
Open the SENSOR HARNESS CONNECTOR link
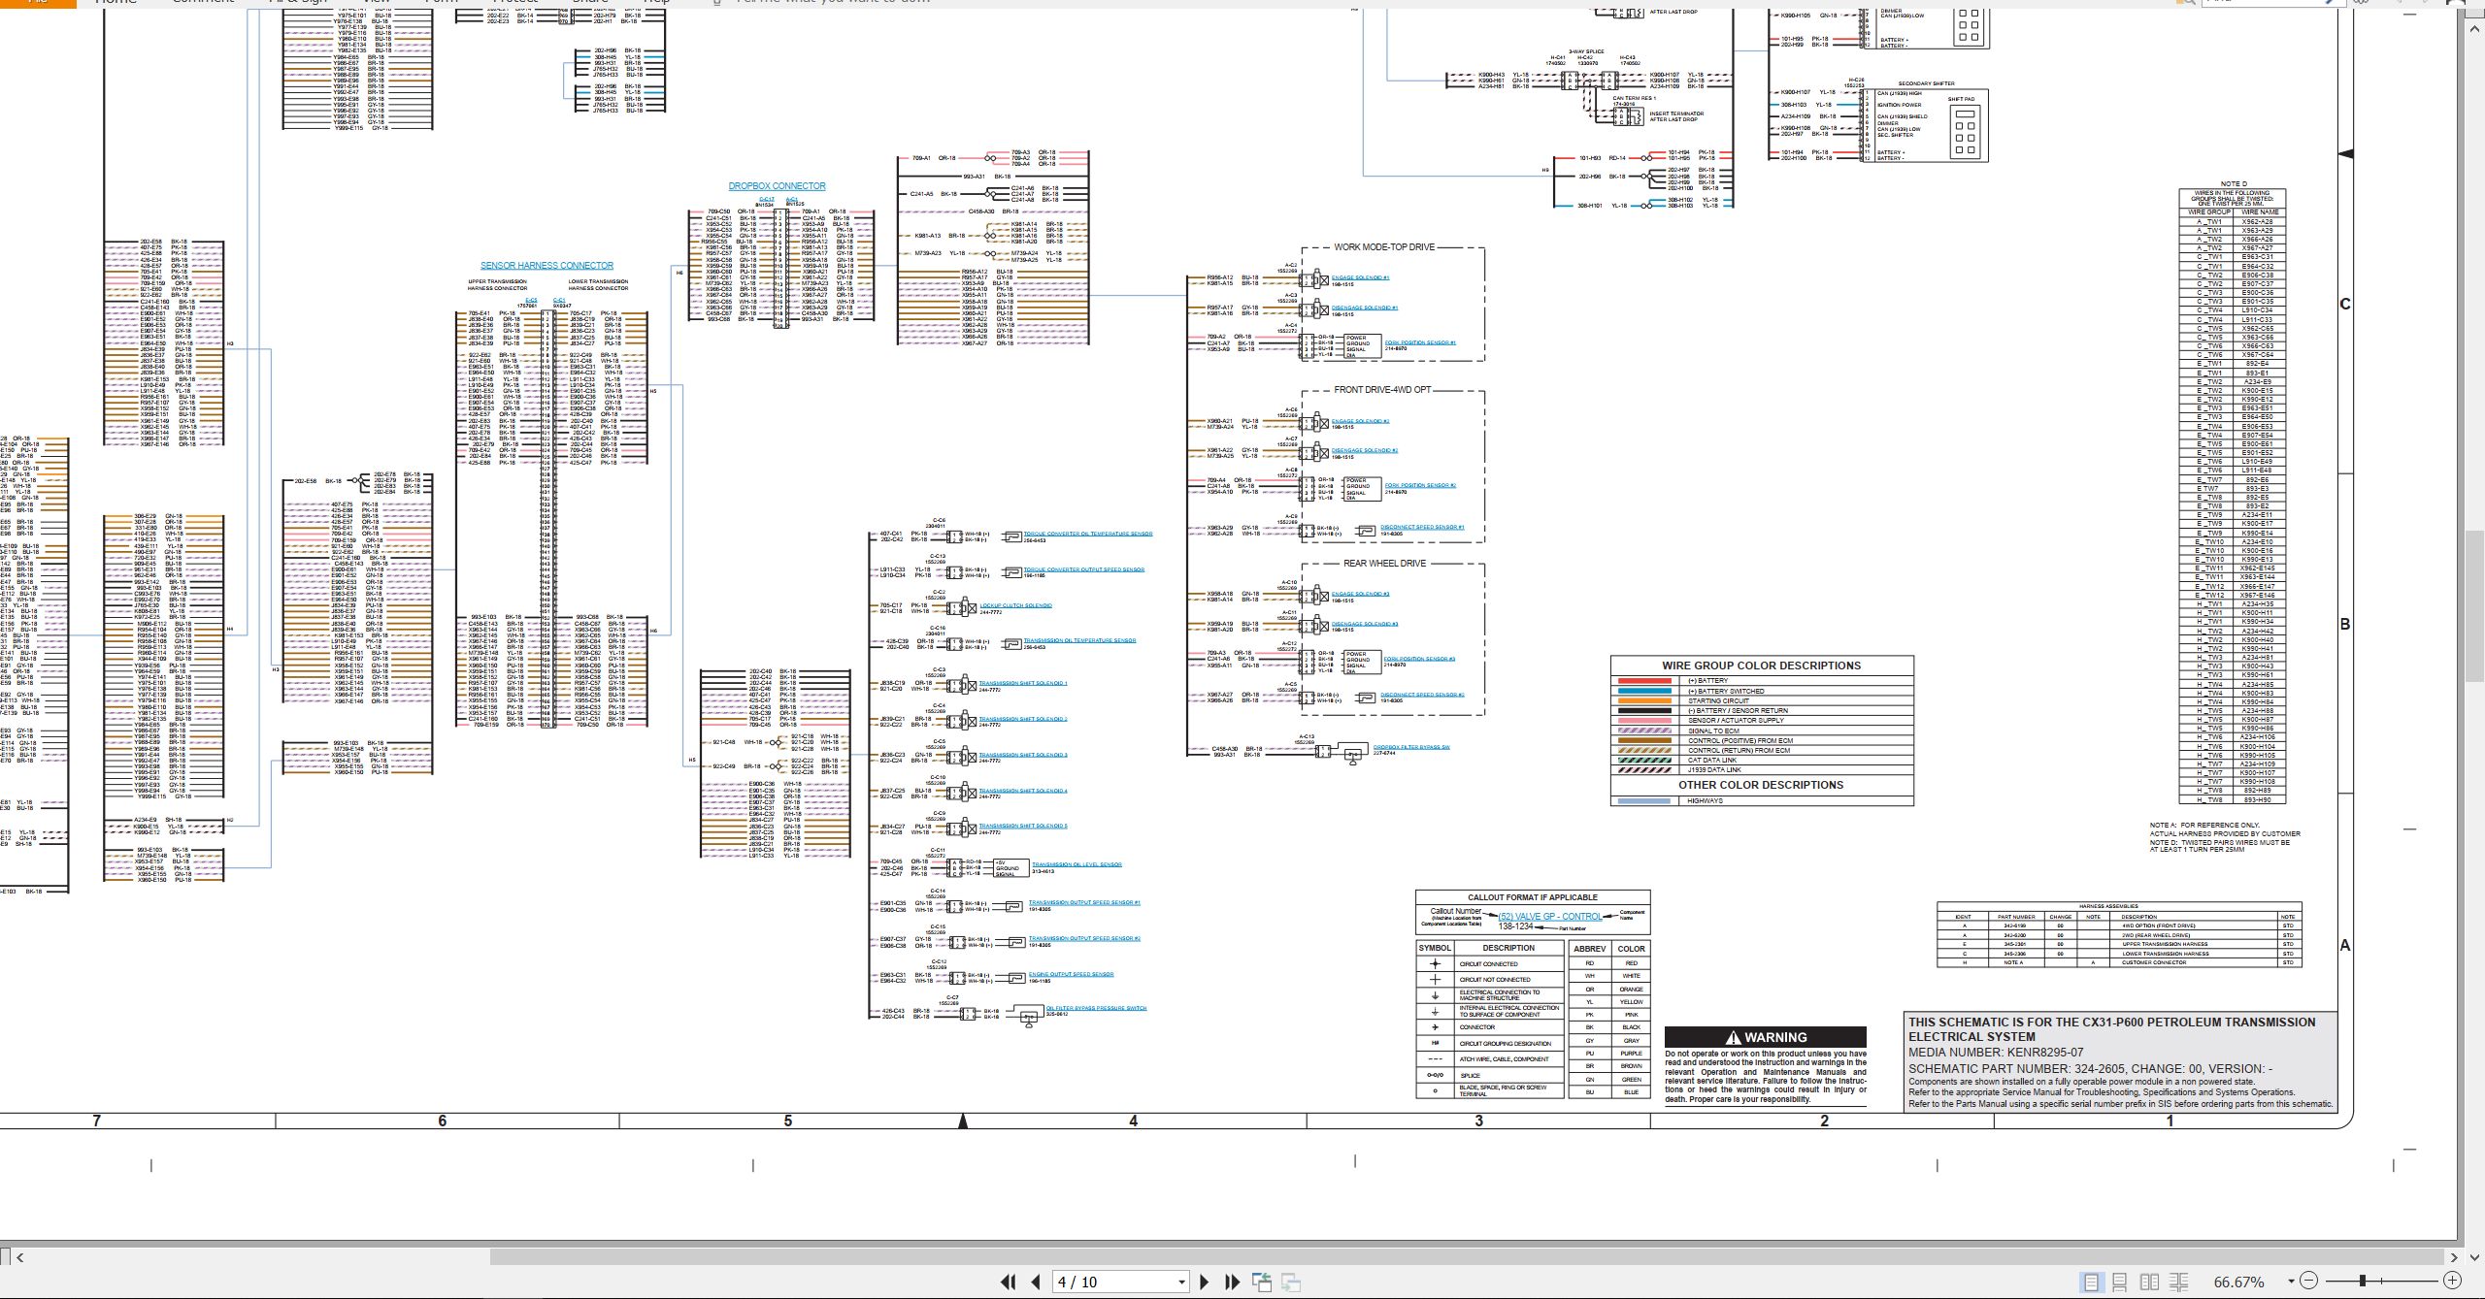pyautogui.click(x=547, y=265)
